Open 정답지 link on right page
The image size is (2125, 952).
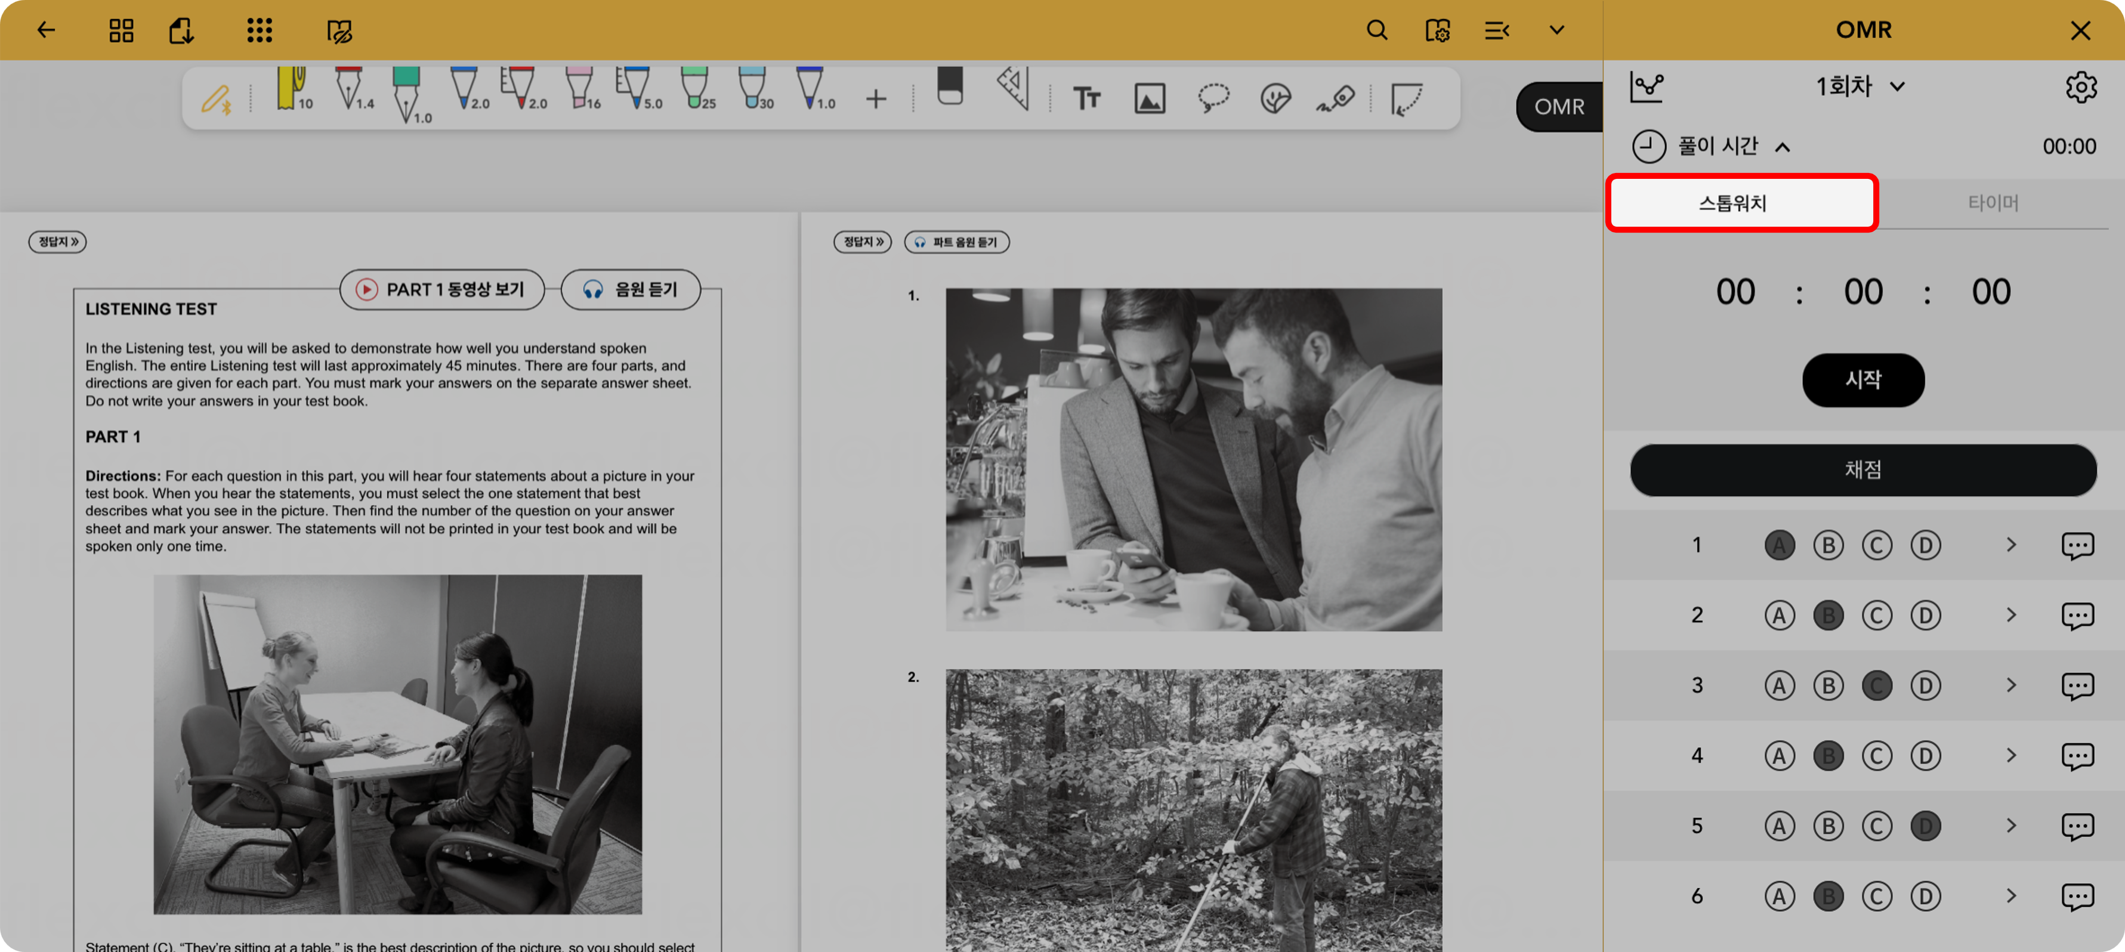click(x=862, y=242)
